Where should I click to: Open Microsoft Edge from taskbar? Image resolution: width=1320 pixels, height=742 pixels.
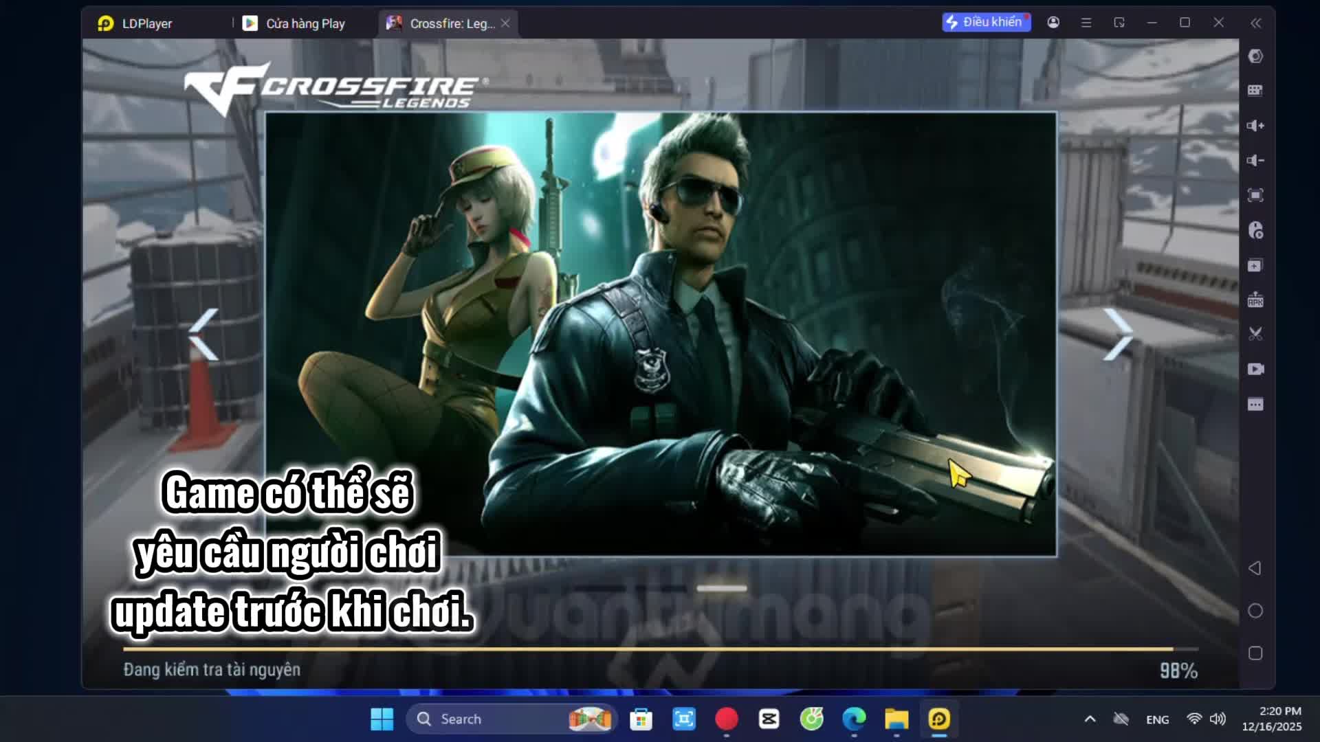coord(855,719)
